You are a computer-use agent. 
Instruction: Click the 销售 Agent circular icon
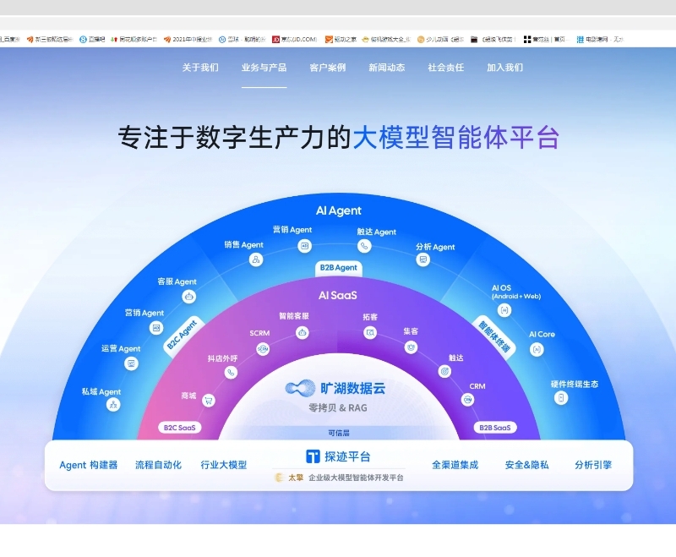point(256,259)
